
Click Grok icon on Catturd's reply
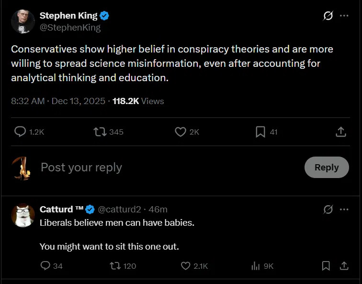click(328, 210)
